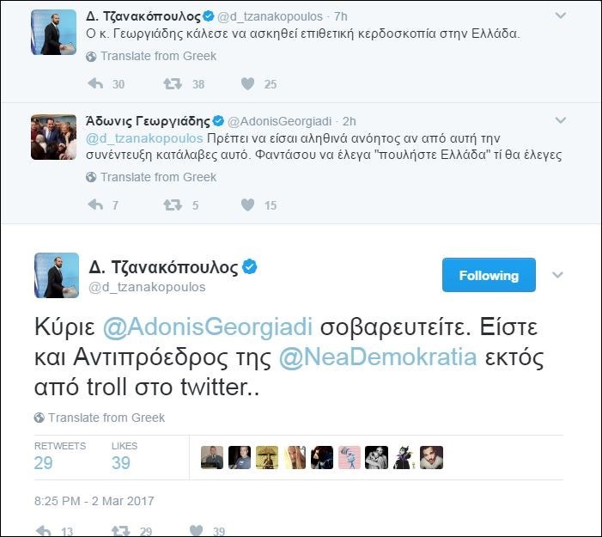Retweet Adonis Georgiadis's reply tweet
The width and height of the screenshot is (602, 537).
[x=173, y=204]
